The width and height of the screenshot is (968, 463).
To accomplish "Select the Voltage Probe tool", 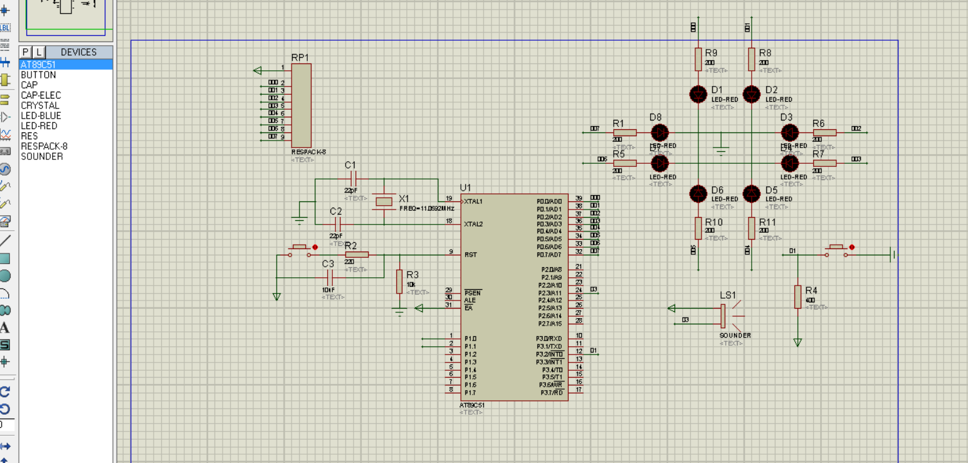I will [x=5, y=186].
